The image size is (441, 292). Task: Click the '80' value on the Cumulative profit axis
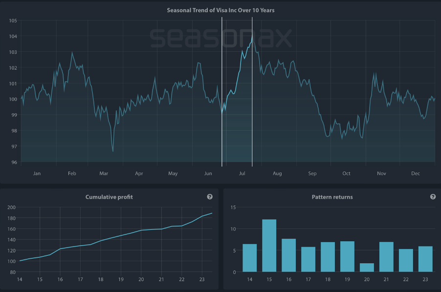point(13,272)
